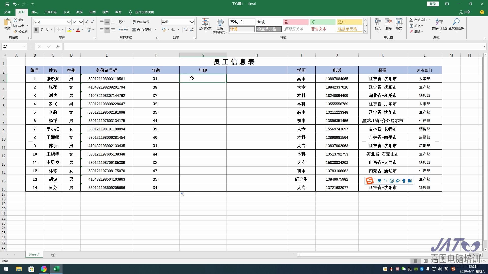Open the Page Layout tab
This screenshot has width=488, height=274.
point(50,12)
